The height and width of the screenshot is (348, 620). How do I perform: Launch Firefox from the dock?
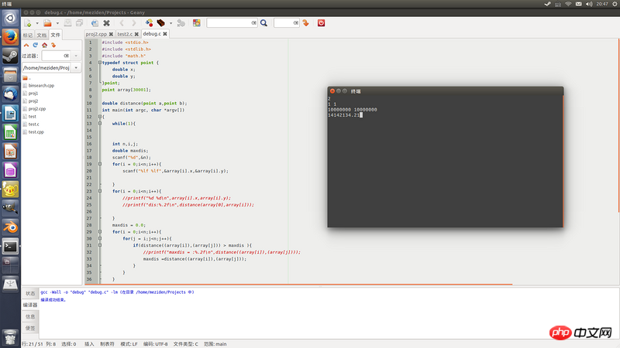[10, 37]
